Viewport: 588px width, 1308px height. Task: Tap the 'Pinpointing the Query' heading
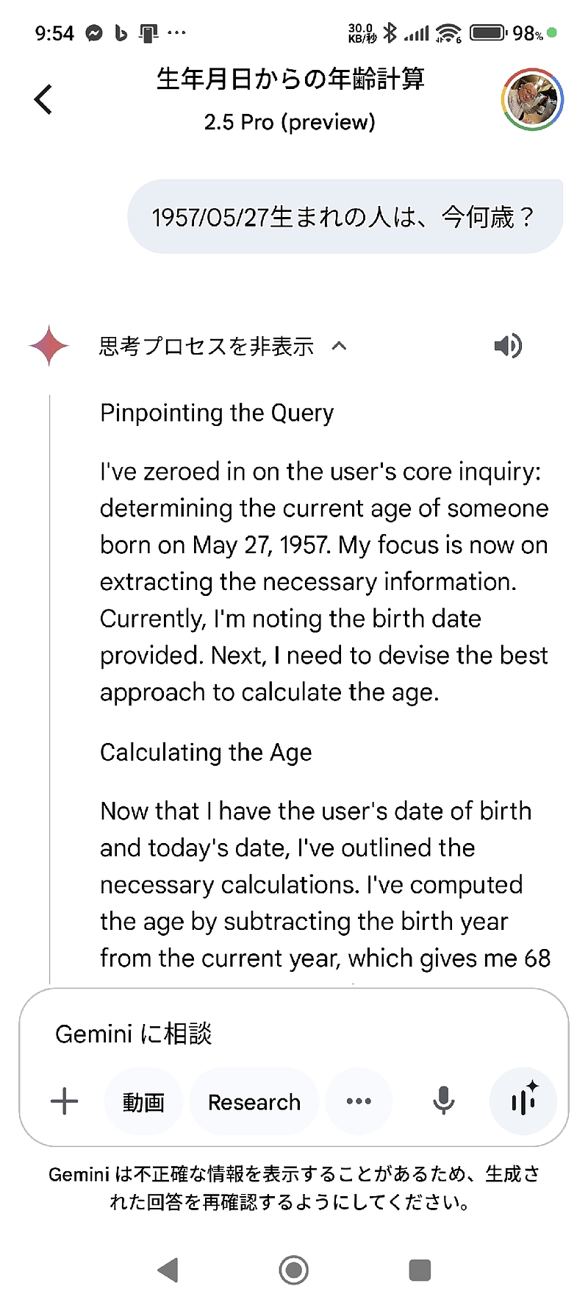(x=217, y=413)
